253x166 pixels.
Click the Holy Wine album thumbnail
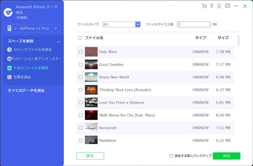91,52
